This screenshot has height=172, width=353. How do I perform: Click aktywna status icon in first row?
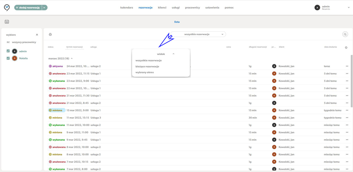pos(50,66)
